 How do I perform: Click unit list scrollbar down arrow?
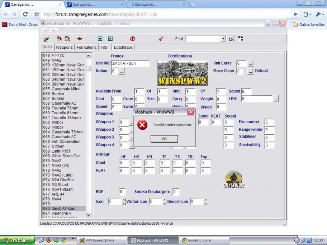(89, 215)
